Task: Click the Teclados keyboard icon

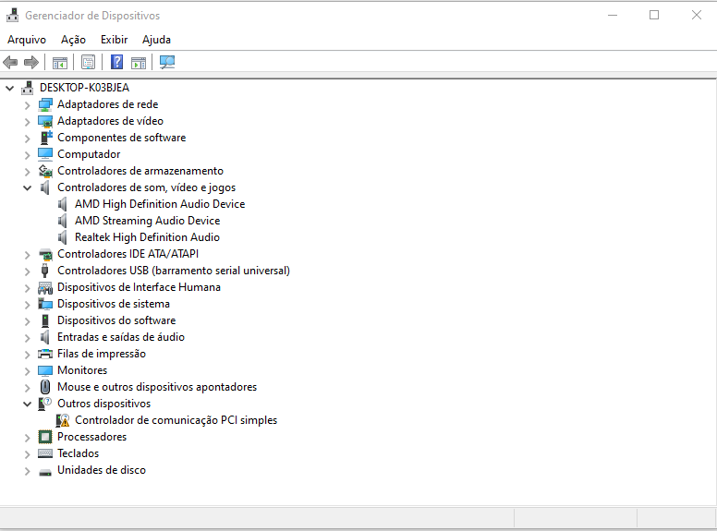Action: click(x=45, y=453)
